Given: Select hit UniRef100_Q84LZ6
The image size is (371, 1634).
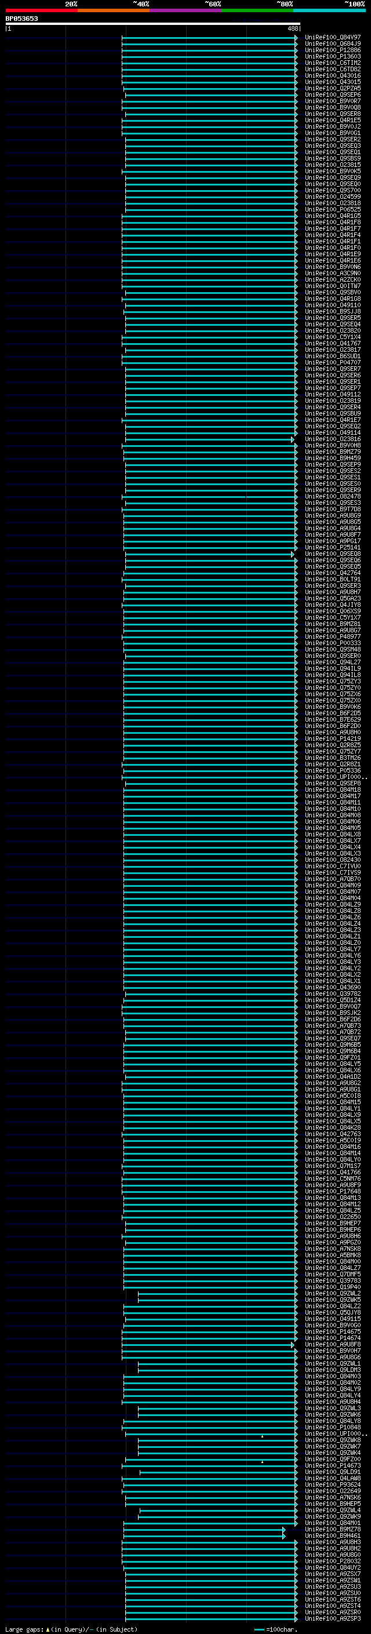Looking at the screenshot, I should [333, 917].
